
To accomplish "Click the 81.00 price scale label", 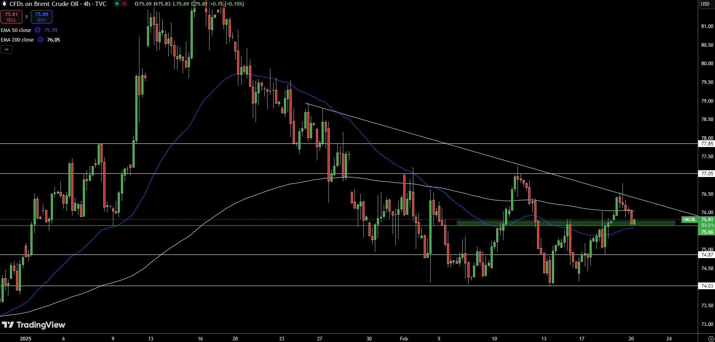I will click(x=707, y=26).
